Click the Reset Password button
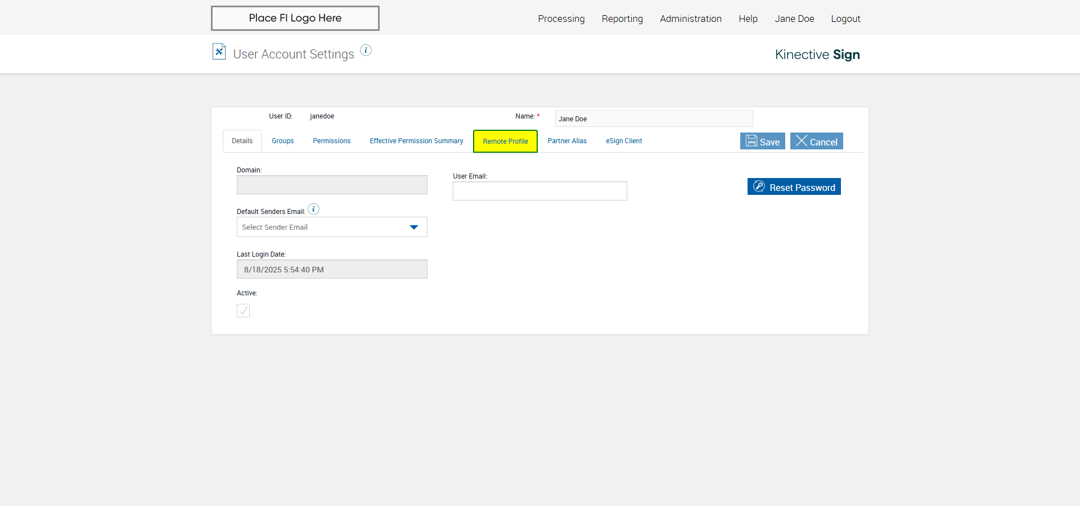Image resolution: width=1080 pixels, height=506 pixels. (x=794, y=187)
